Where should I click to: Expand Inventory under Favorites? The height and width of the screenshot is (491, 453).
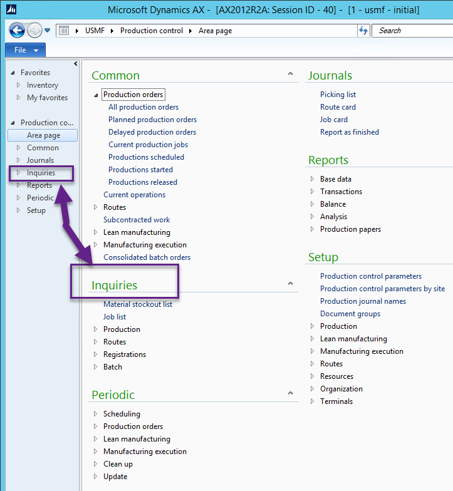18,85
